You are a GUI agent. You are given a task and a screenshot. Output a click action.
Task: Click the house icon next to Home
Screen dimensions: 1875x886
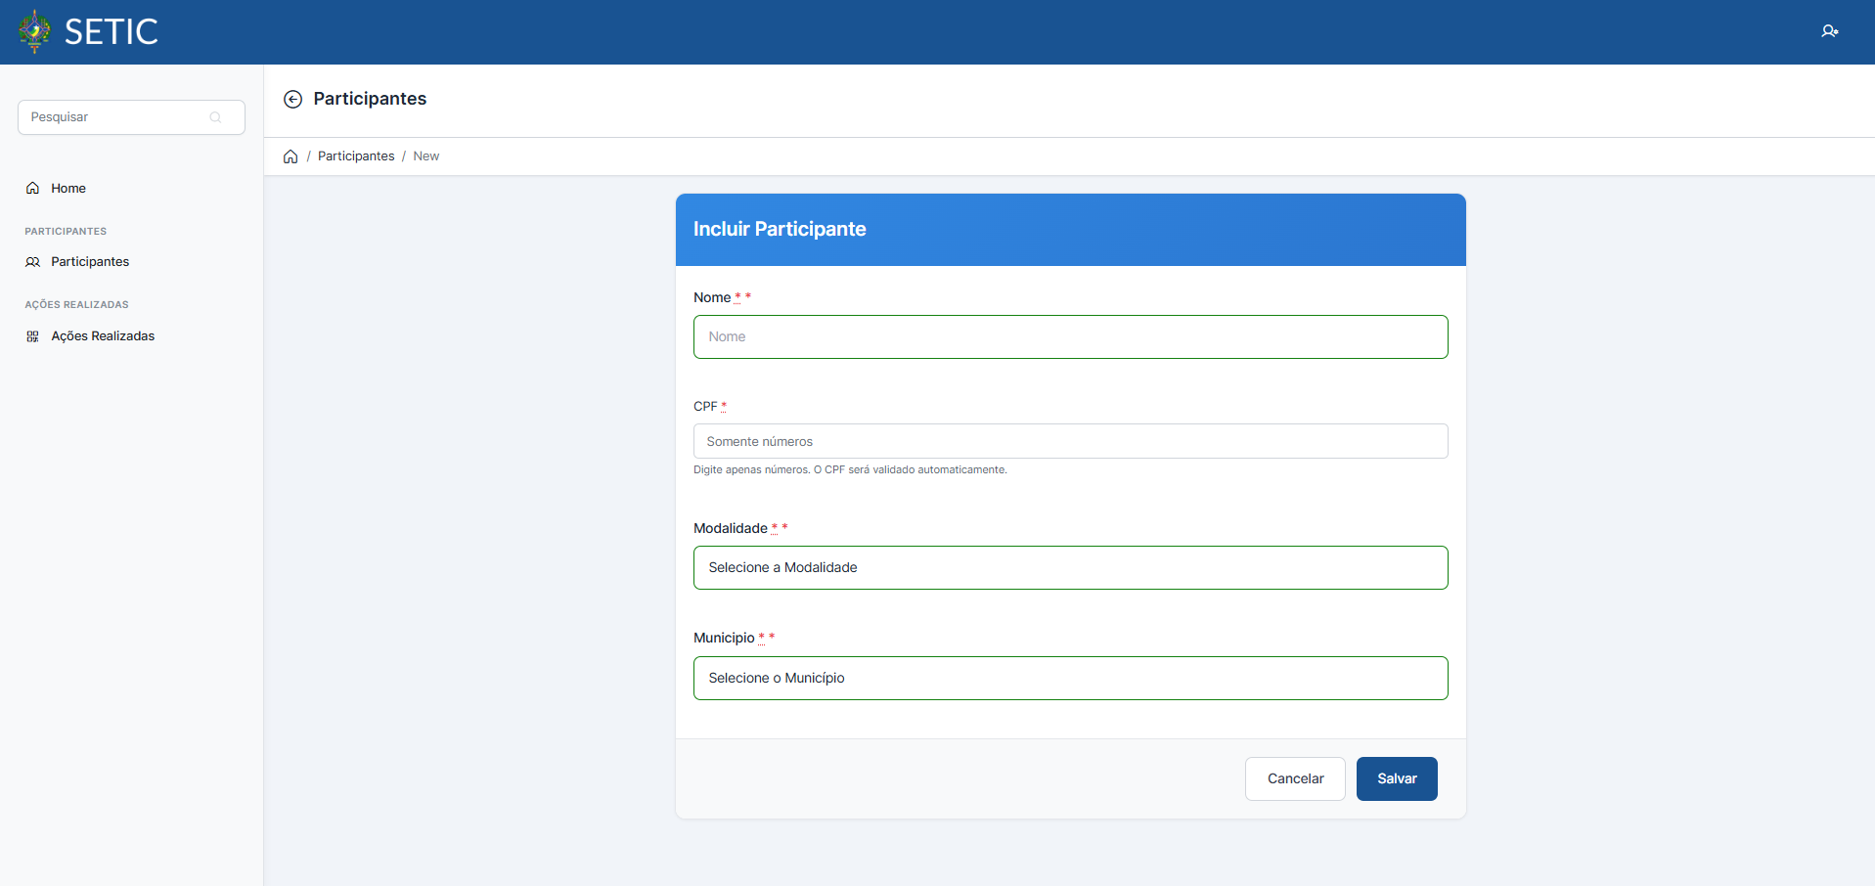click(33, 189)
